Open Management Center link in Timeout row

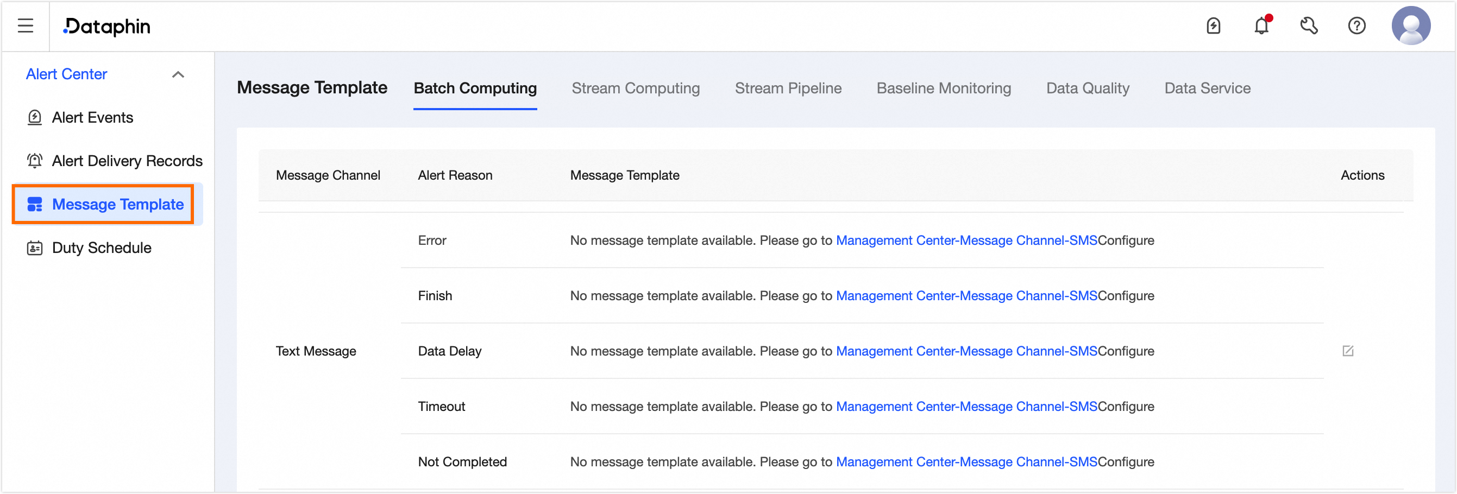[966, 407]
